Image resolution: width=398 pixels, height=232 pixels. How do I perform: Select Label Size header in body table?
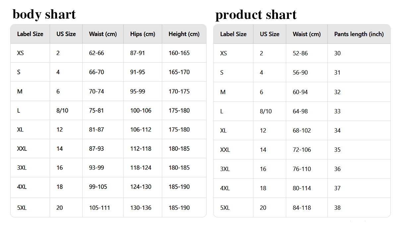30,34
